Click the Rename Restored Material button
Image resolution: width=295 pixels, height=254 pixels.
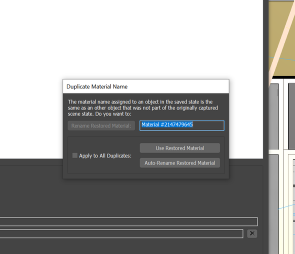[101, 125]
